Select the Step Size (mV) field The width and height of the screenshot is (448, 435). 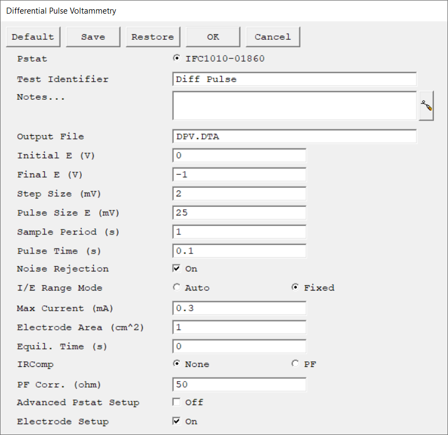239,194
